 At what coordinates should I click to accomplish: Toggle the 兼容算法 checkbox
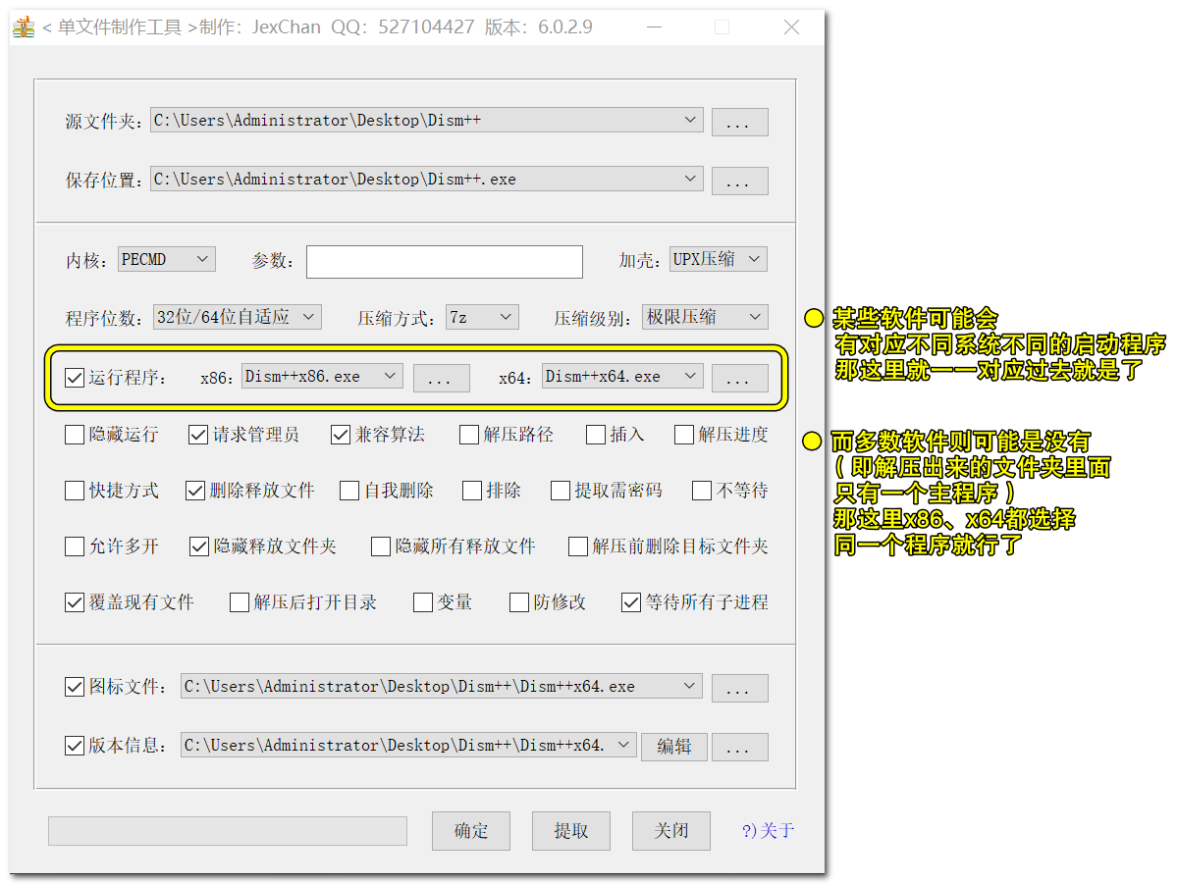340,435
